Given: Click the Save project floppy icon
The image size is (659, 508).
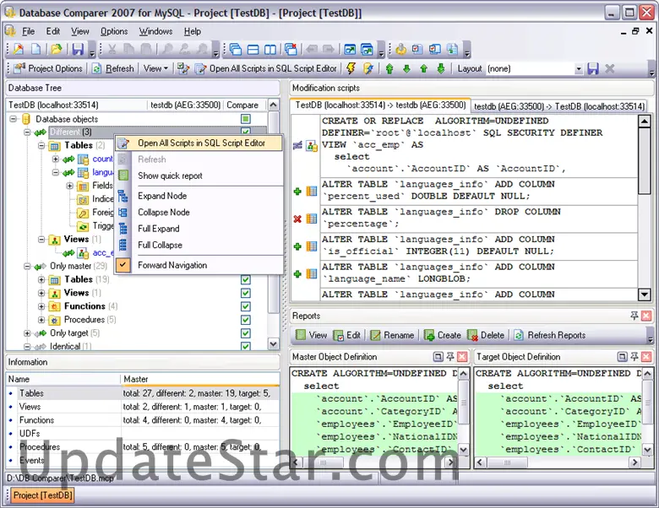Looking at the screenshot, I should click(78, 50).
